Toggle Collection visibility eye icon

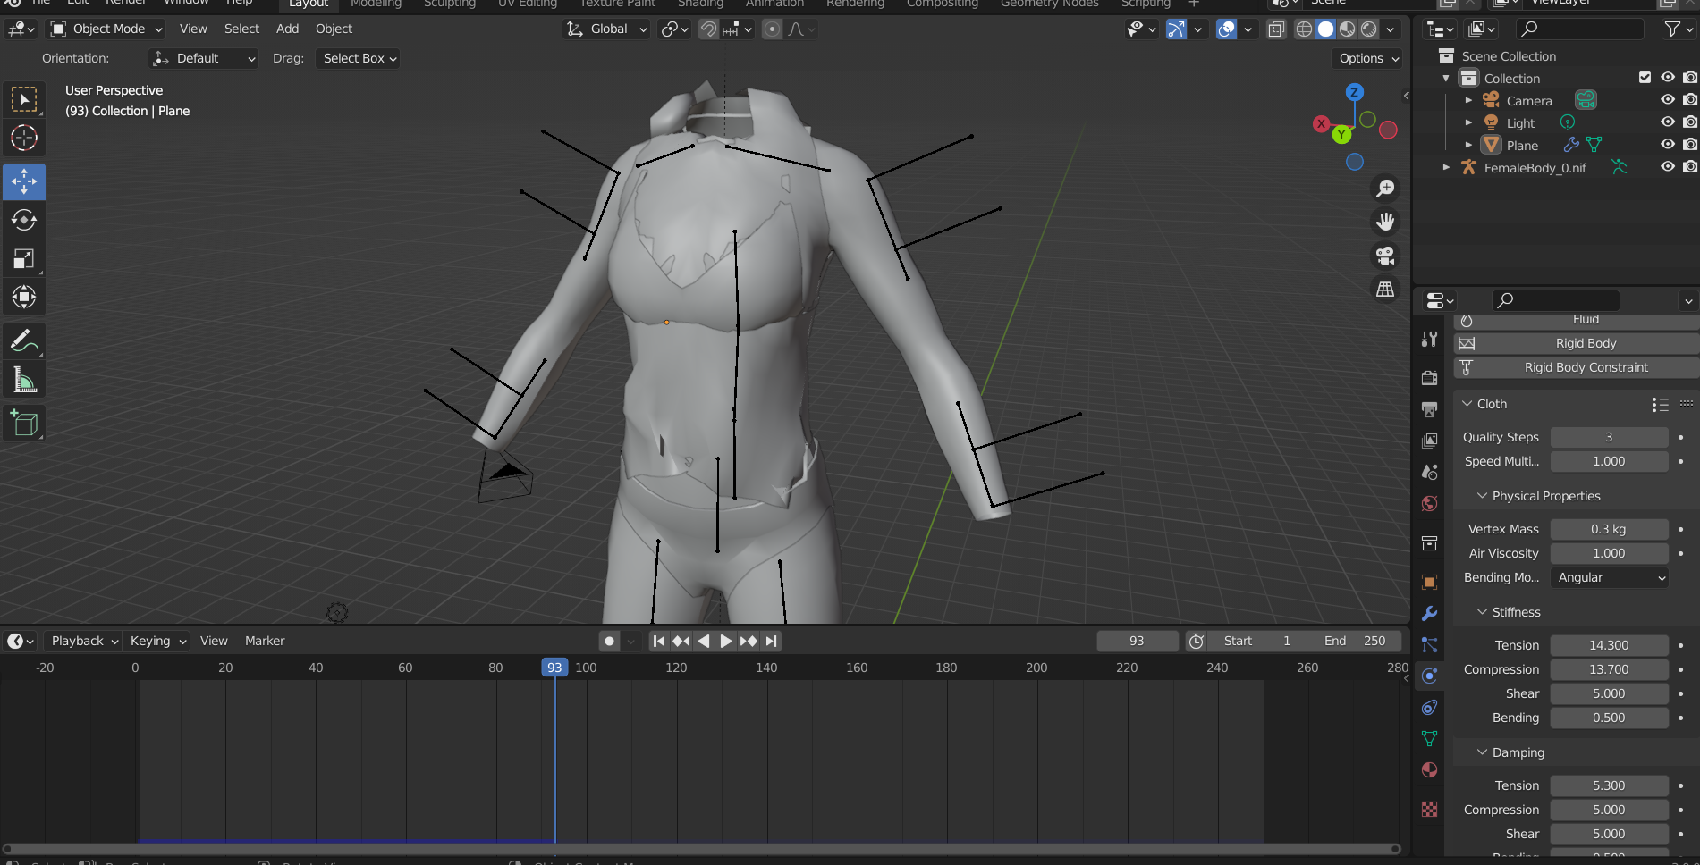[1667, 78]
